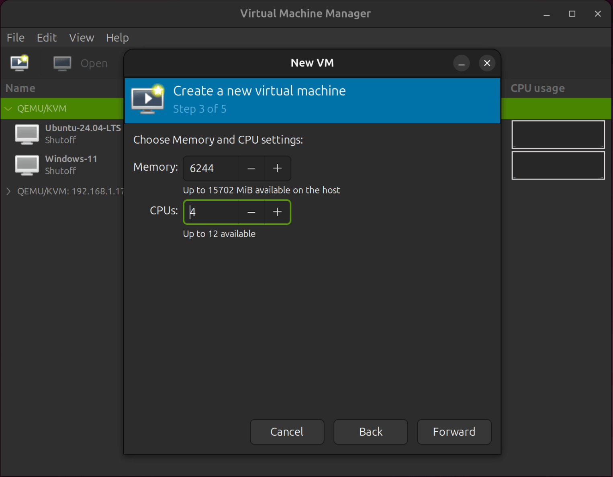Click the Windows-11 monitor icon
This screenshot has width=613, height=477.
(27, 165)
